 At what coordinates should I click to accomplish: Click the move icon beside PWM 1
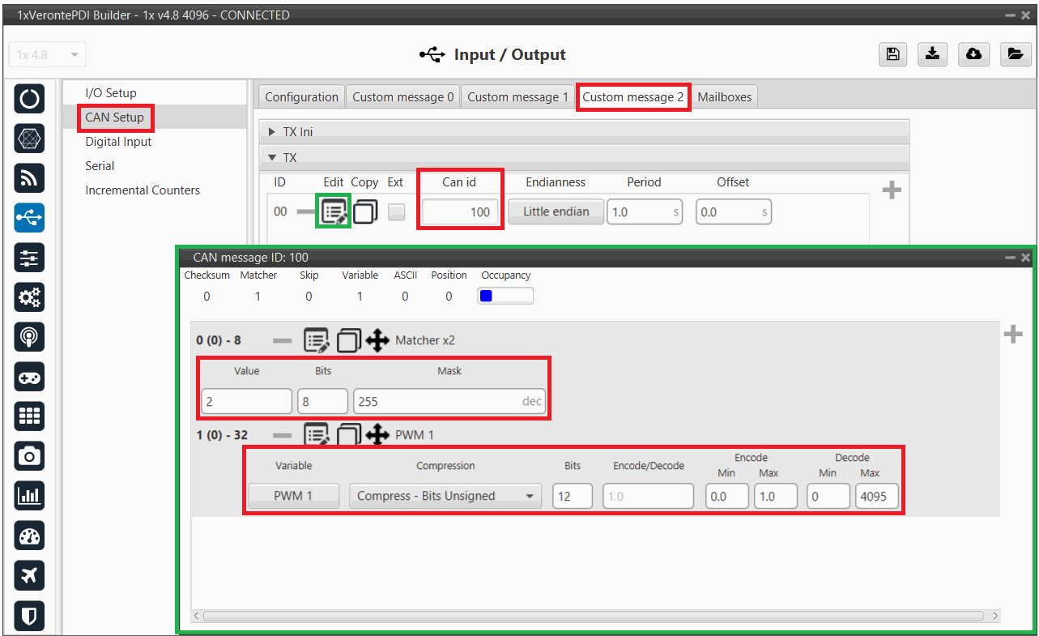pos(377,435)
